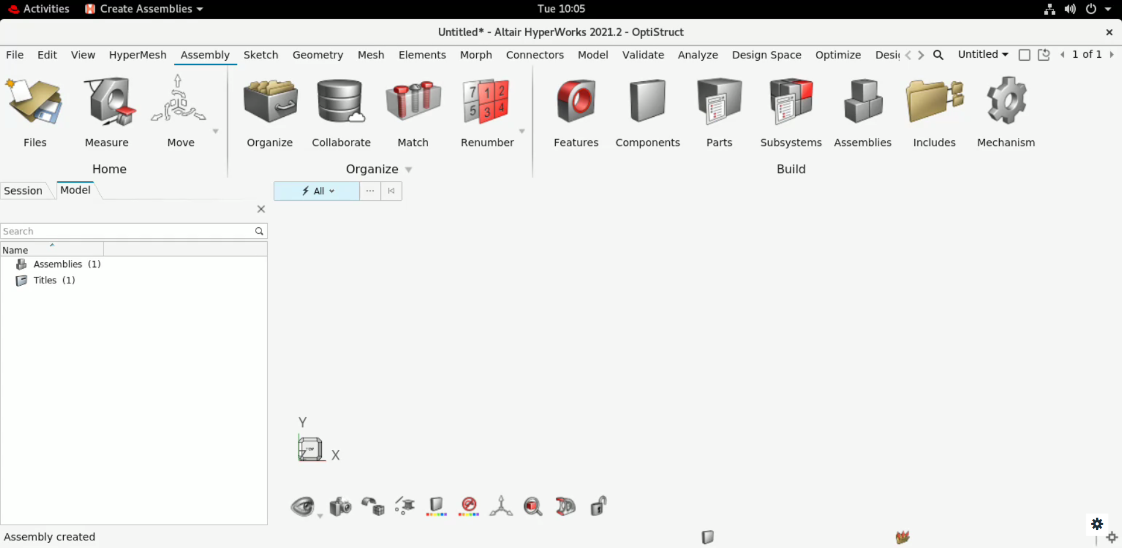The image size is (1122, 548).
Task: Go to the previous page arrow
Action: point(1062,54)
